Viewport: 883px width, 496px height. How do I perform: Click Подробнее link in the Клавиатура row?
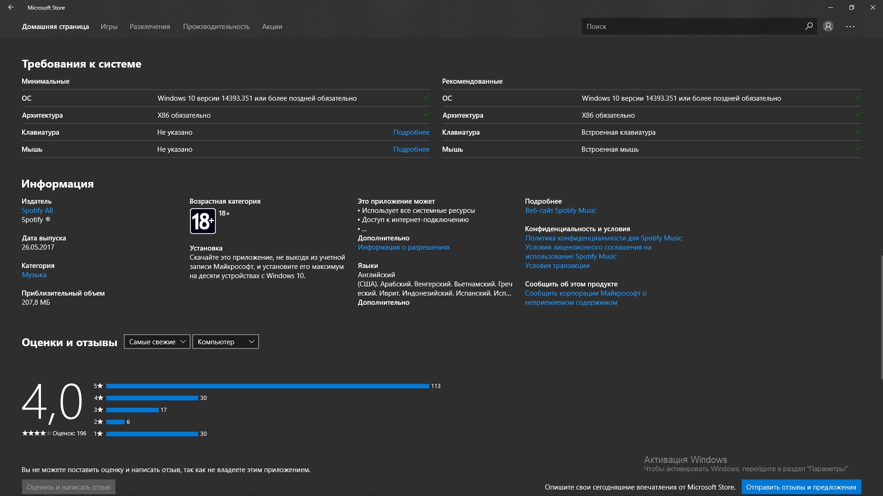(x=411, y=132)
